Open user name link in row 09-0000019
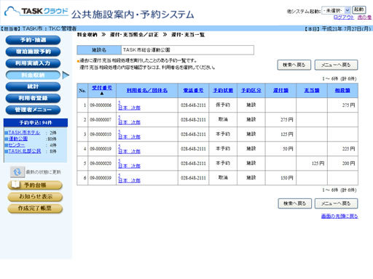373x279 pixels. [x=129, y=151]
